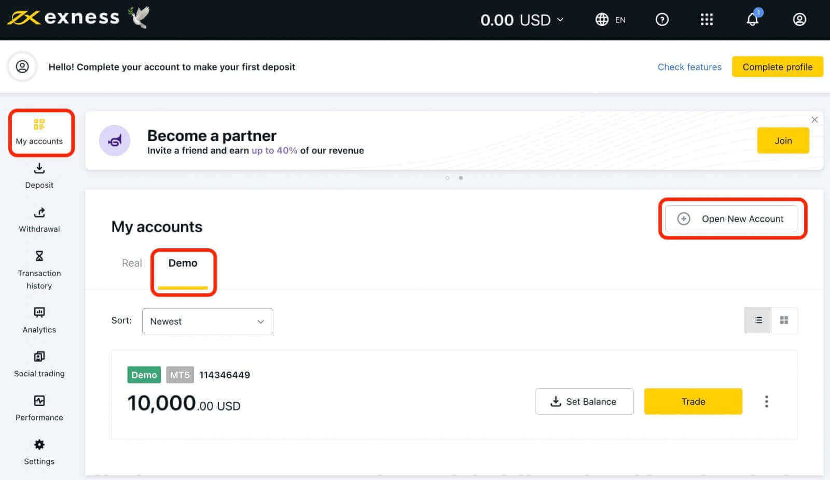Click the help question mark icon
The image size is (830, 480).
tap(662, 20)
